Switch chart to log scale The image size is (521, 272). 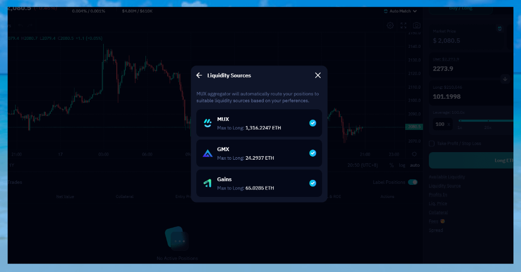(x=402, y=165)
